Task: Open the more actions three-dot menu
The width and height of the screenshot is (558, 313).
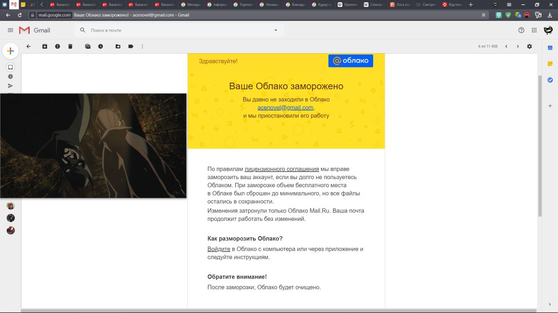Action: [x=143, y=46]
